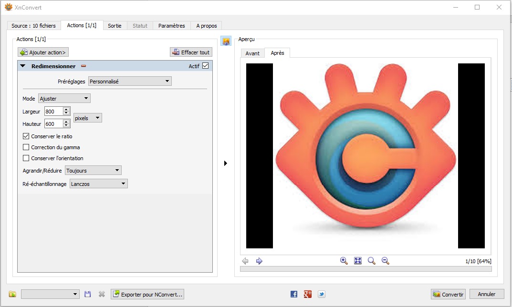512x307 pixels.
Task: Zoom out of the preview image
Action: tap(386, 261)
